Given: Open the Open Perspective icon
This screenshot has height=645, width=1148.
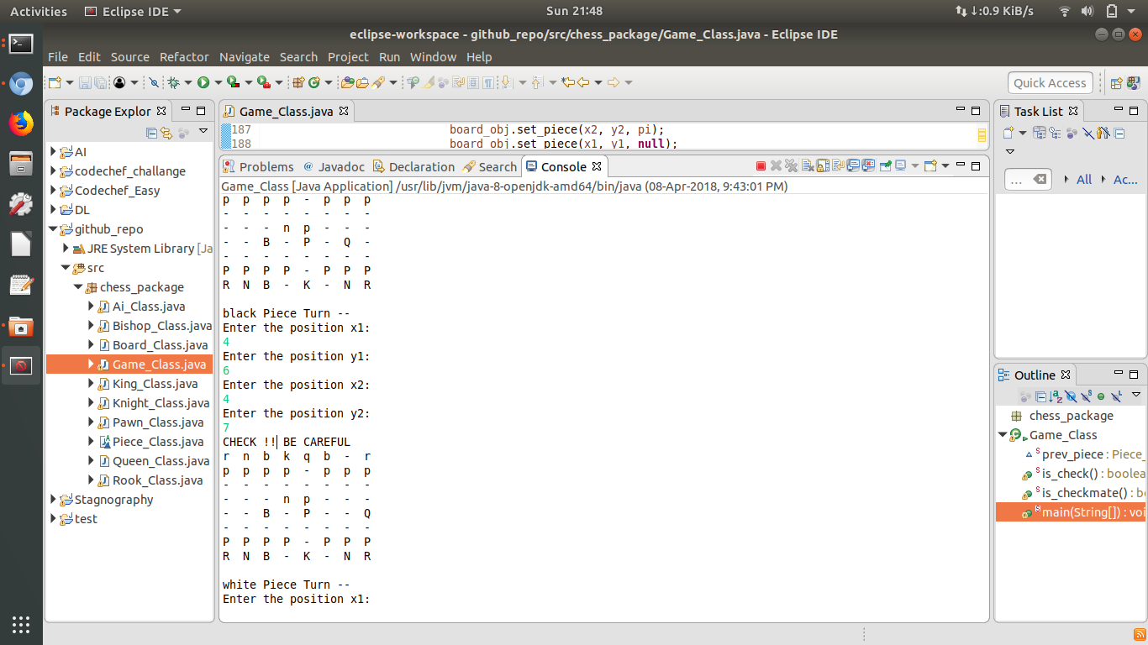Looking at the screenshot, I should (x=1116, y=82).
